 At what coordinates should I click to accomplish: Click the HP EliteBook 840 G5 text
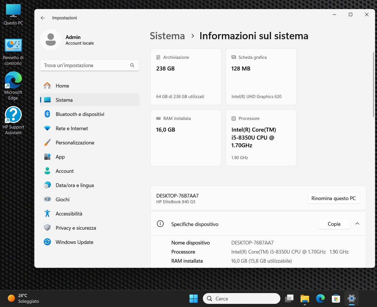pyautogui.click(x=176, y=202)
